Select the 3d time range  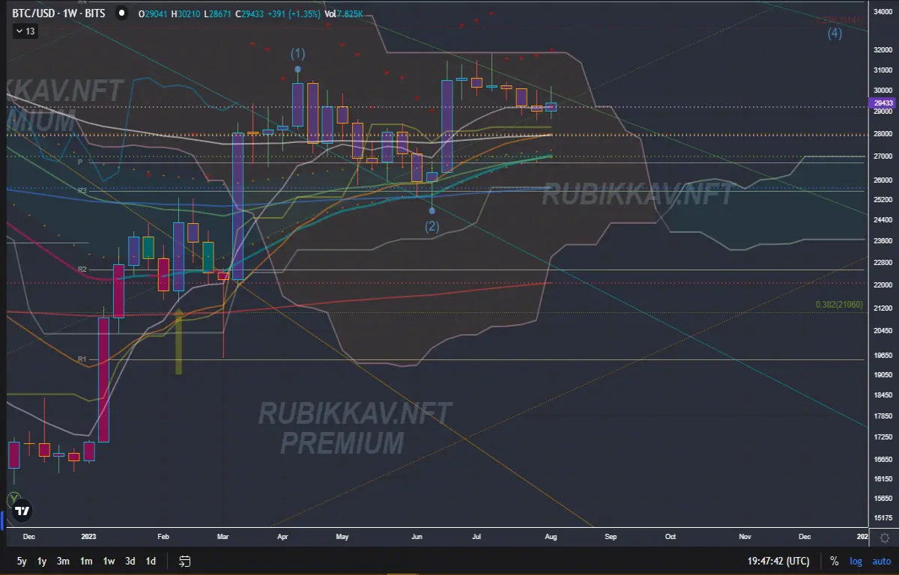[130, 561]
